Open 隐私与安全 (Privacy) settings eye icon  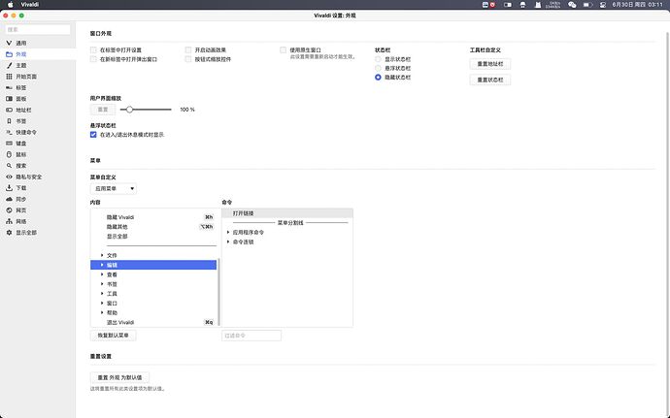[x=9, y=177]
